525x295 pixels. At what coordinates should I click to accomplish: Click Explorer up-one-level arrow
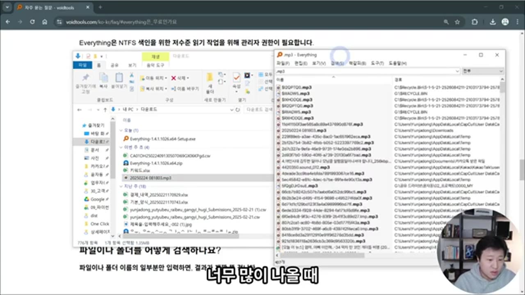pos(105,109)
